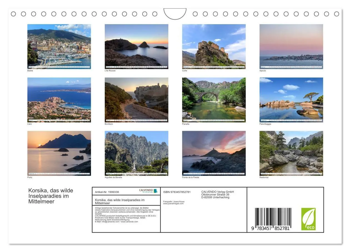Click the 'Porto' caption
Viewport: 350px width, 252px height.
click(x=30, y=177)
